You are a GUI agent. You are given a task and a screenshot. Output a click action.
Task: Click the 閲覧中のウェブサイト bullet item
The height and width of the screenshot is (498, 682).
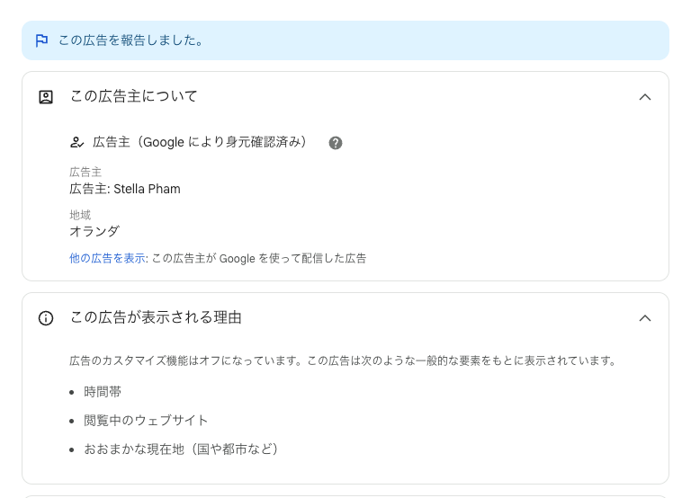point(146,420)
